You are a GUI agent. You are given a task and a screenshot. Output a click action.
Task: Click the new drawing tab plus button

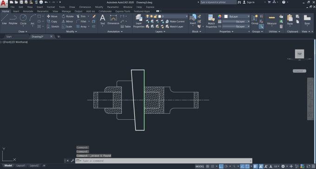click(x=59, y=37)
